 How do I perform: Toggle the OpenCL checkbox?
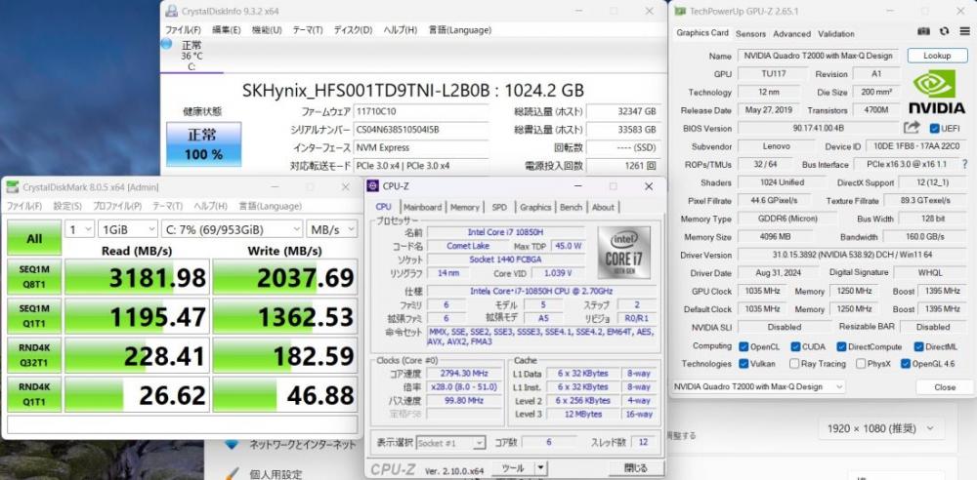coord(743,346)
